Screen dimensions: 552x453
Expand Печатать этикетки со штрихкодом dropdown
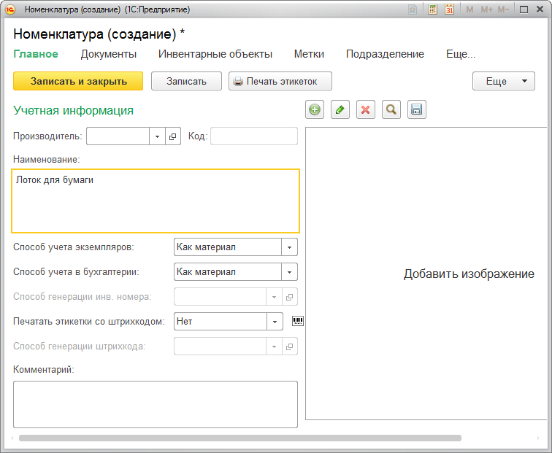pos(275,322)
